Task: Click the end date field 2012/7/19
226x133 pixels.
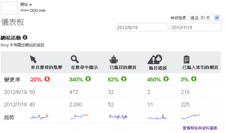Action: (x=196, y=28)
